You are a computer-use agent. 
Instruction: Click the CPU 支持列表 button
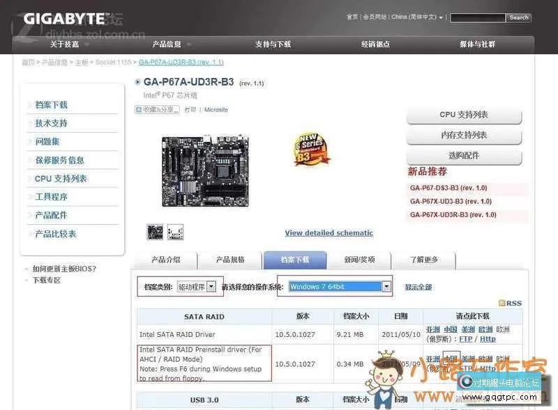coord(464,115)
